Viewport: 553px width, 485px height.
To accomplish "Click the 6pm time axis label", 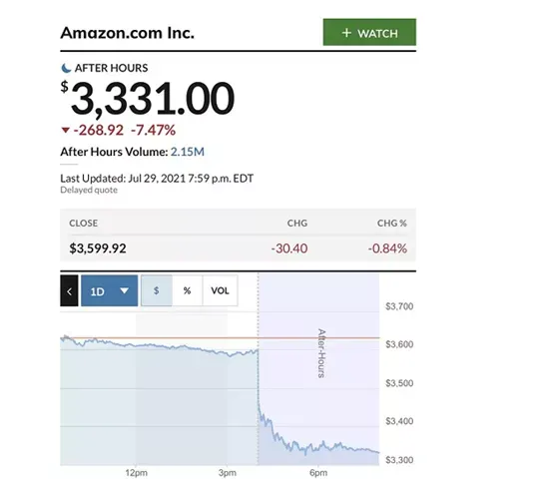I will click(x=318, y=473).
